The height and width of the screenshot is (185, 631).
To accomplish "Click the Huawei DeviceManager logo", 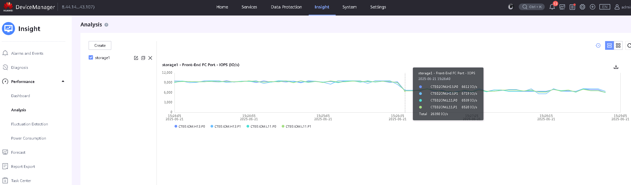I will point(8,7).
